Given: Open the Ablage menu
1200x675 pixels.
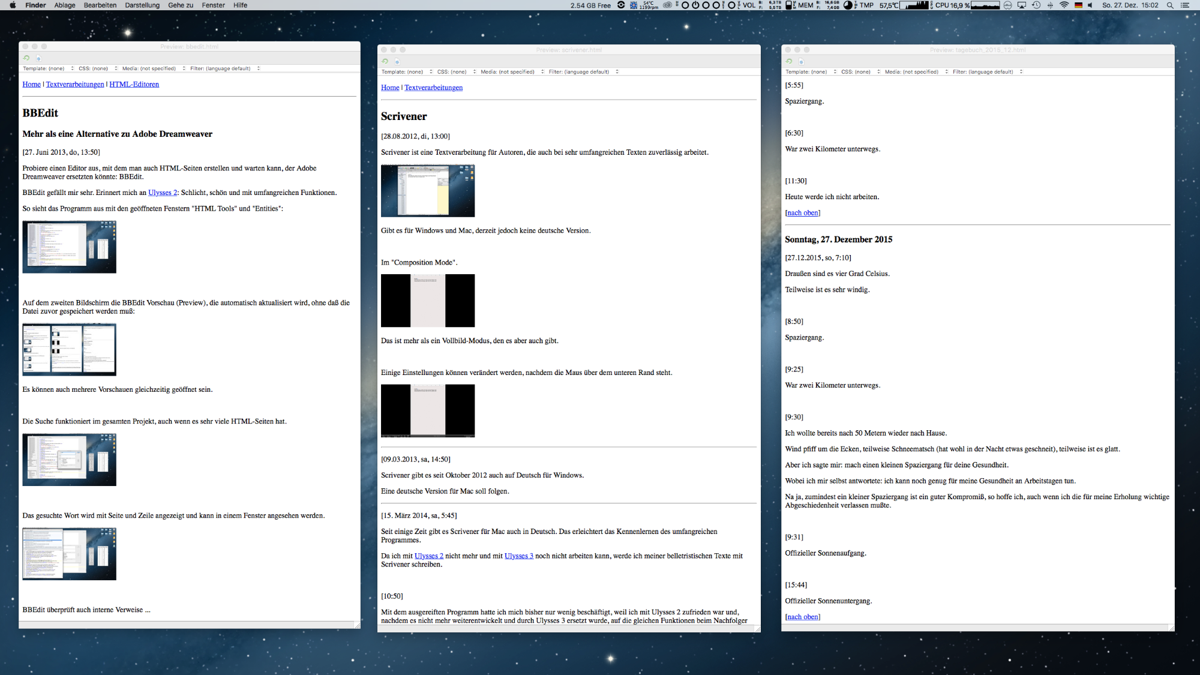Looking at the screenshot, I should click(x=65, y=5).
